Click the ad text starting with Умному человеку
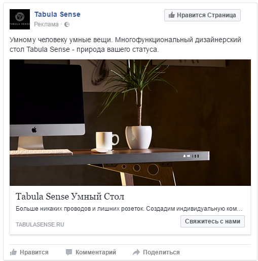Image resolution: width=258 pixels, height=261 pixels. point(125,45)
